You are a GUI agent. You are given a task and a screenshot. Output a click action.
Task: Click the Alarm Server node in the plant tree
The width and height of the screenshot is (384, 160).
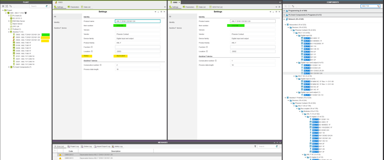tap(17, 23)
